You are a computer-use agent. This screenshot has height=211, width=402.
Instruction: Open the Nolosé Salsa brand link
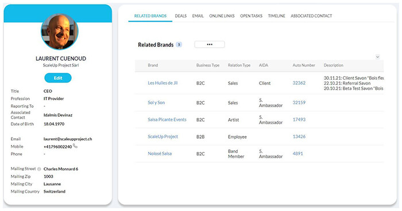[160, 154]
